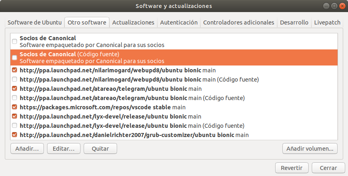Check atareao telegram (Código fuente) checkbox
Screen dimensions: 348x176
14,98
